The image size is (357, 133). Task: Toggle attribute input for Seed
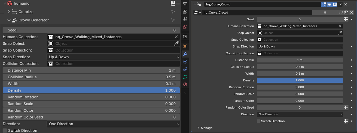[346, 19]
